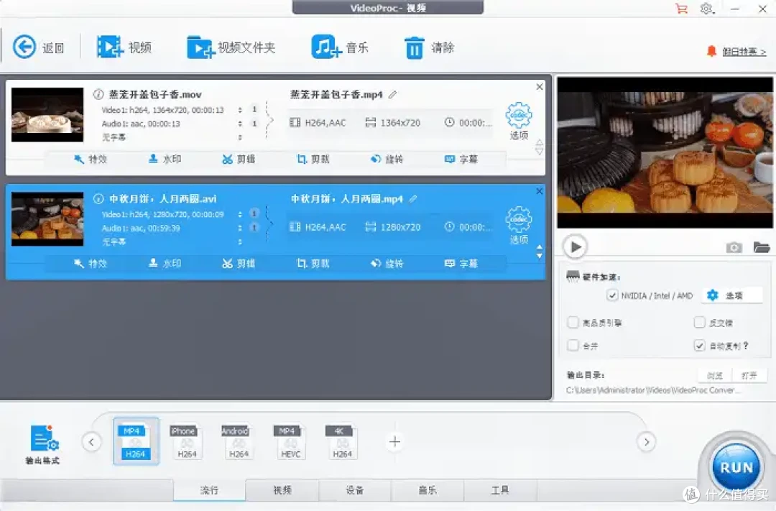The width and height of the screenshot is (776, 511).
Task: Open output directory with 打开
Action: tap(749, 375)
